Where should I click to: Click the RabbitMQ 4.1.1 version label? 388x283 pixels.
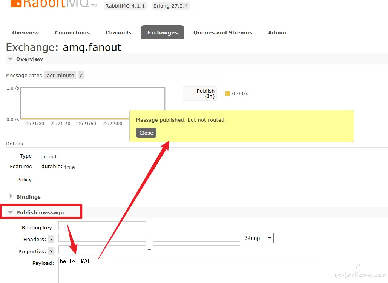[x=125, y=6]
